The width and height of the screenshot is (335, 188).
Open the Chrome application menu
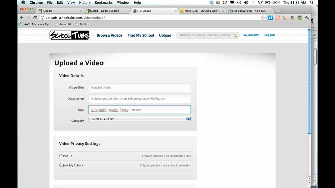pos(36,2)
